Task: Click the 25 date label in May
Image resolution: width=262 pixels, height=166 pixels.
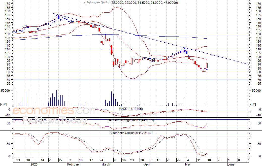Action: (x=219, y=160)
